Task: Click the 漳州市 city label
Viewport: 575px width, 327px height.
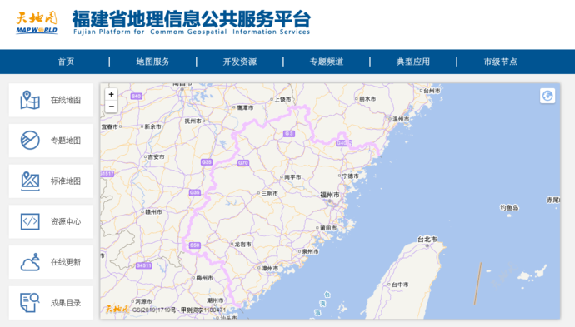Action: click(x=269, y=269)
